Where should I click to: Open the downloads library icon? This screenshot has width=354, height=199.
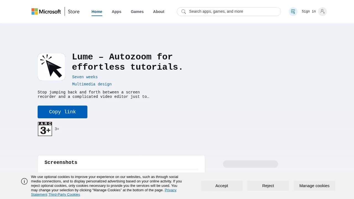tap(293, 12)
